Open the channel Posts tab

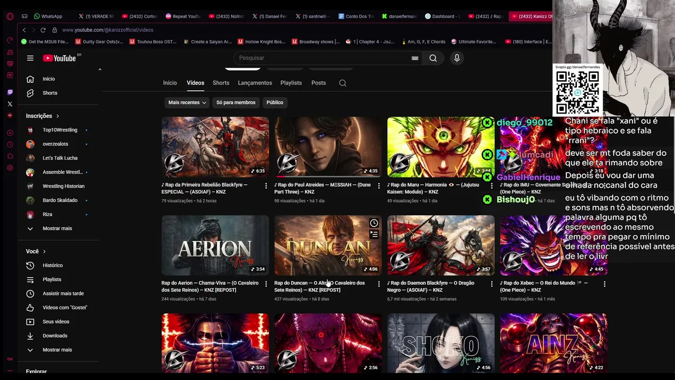point(319,83)
